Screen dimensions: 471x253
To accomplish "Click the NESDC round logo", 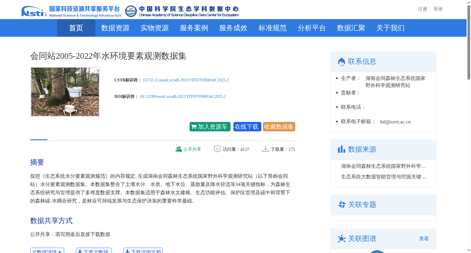I will pyautogui.click(x=131, y=11).
